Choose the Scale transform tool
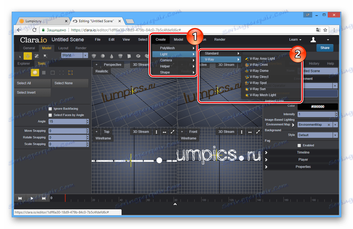The width and height of the screenshot is (353, 229). pyautogui.click(x=45, y=56)
